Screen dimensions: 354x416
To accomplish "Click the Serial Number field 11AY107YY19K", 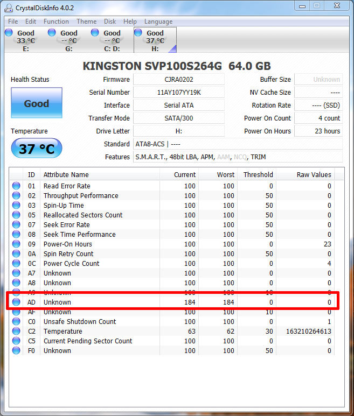I will point(179,93).
